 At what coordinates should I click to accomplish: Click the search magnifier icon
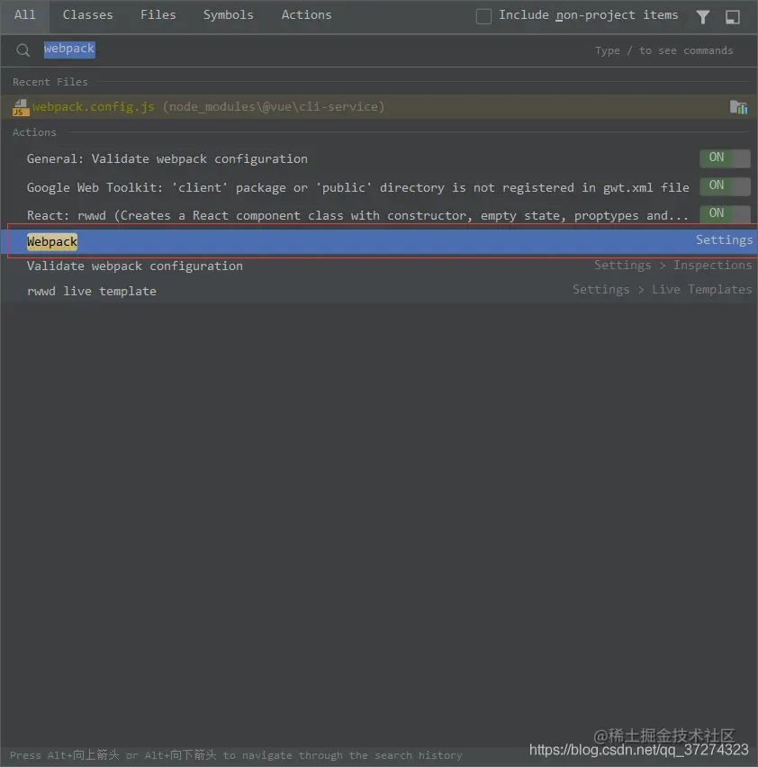click(23, 50)
